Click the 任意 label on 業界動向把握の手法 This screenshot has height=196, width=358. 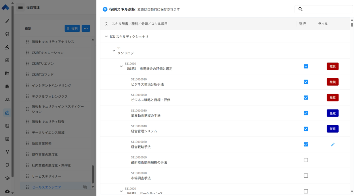pos(333,113)
